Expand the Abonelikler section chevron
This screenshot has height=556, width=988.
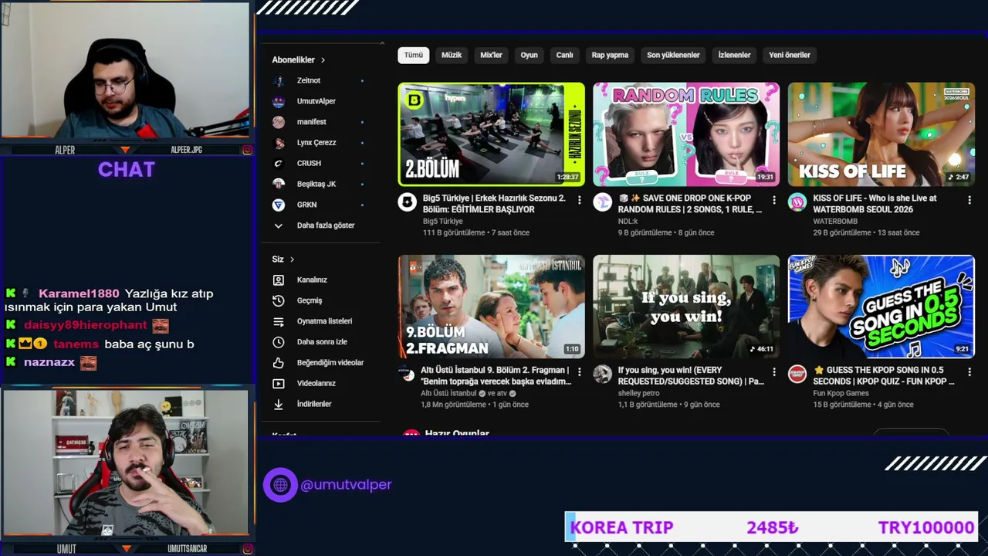[323, 60]
